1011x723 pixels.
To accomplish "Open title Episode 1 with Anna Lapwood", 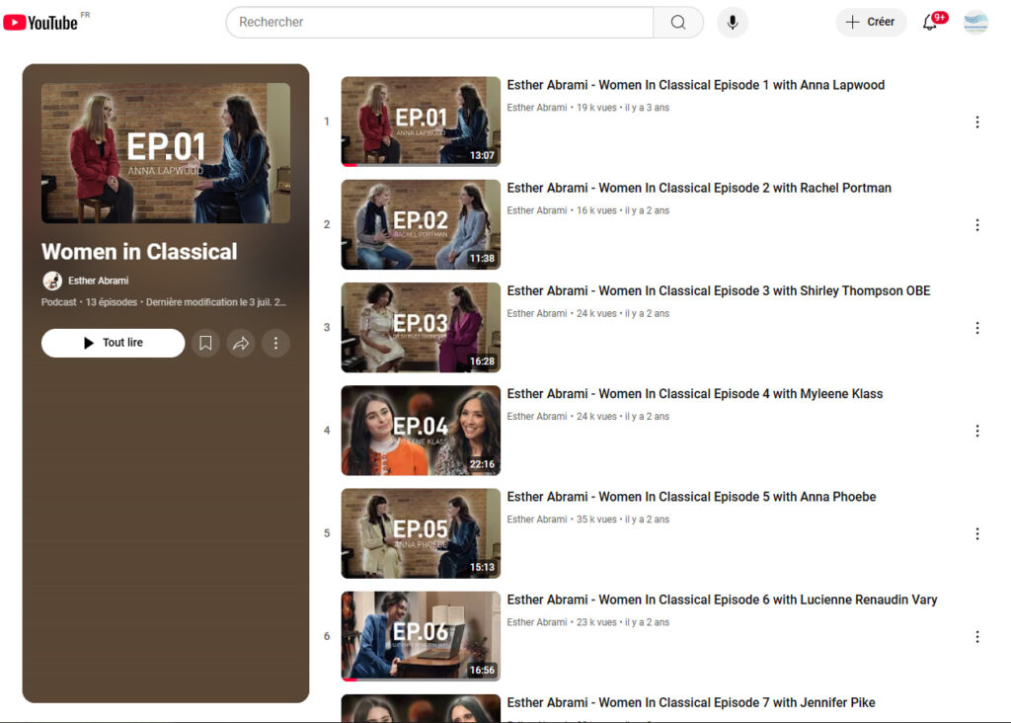I will (696, 85).
